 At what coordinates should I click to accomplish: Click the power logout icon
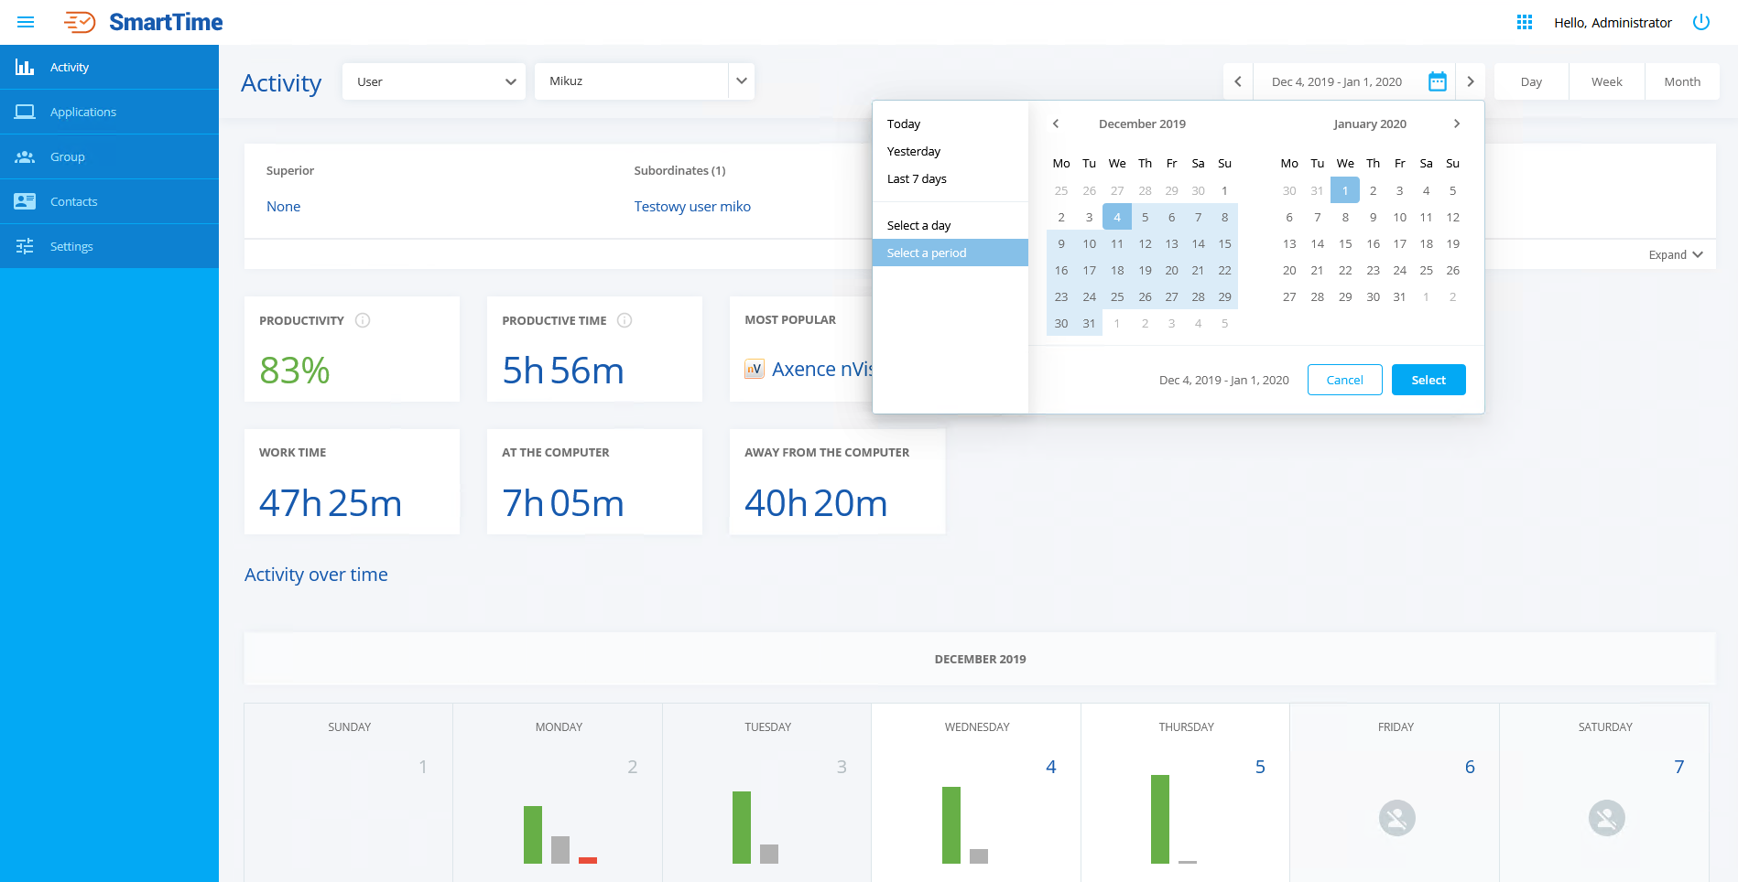coord(1700,22)
